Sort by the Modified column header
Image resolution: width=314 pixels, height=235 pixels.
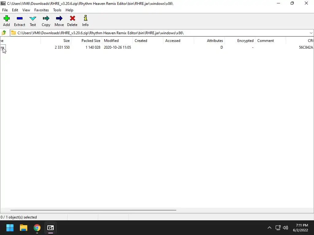tap(117, 41)
